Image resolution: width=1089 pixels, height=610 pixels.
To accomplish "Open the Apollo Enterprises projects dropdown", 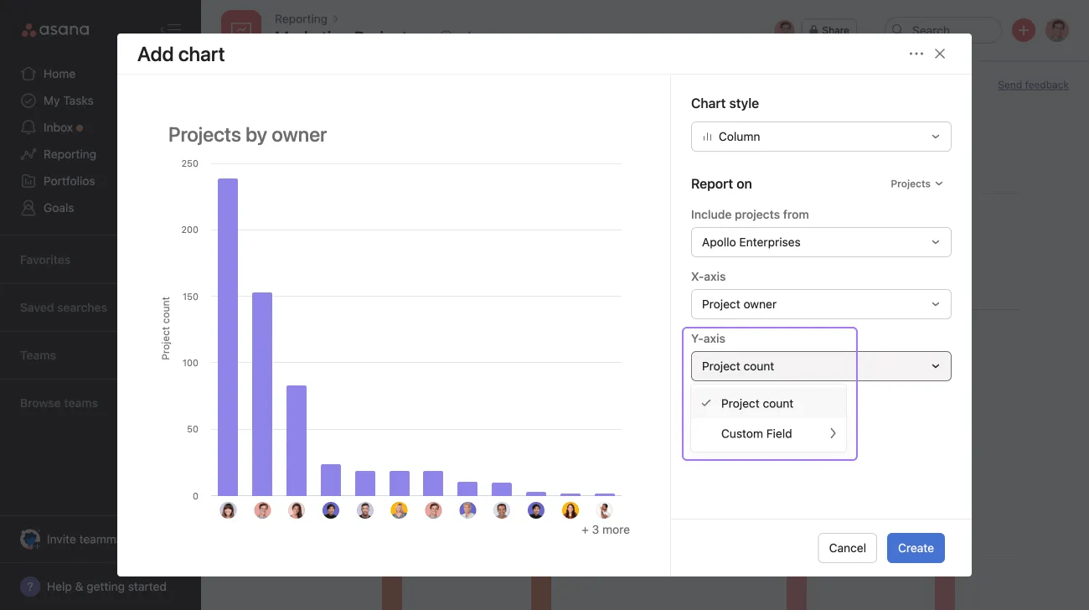I will [x=820, y=242].
